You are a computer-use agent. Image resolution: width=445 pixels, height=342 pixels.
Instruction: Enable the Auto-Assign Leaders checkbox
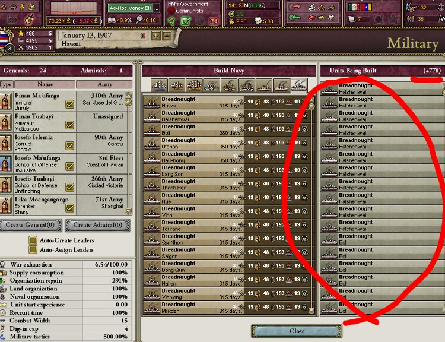pos(33,250)
